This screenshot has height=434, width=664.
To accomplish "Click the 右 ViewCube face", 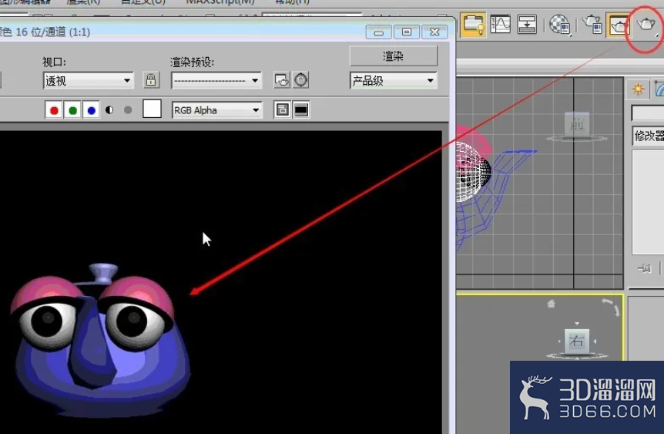I will pos(576,341).
